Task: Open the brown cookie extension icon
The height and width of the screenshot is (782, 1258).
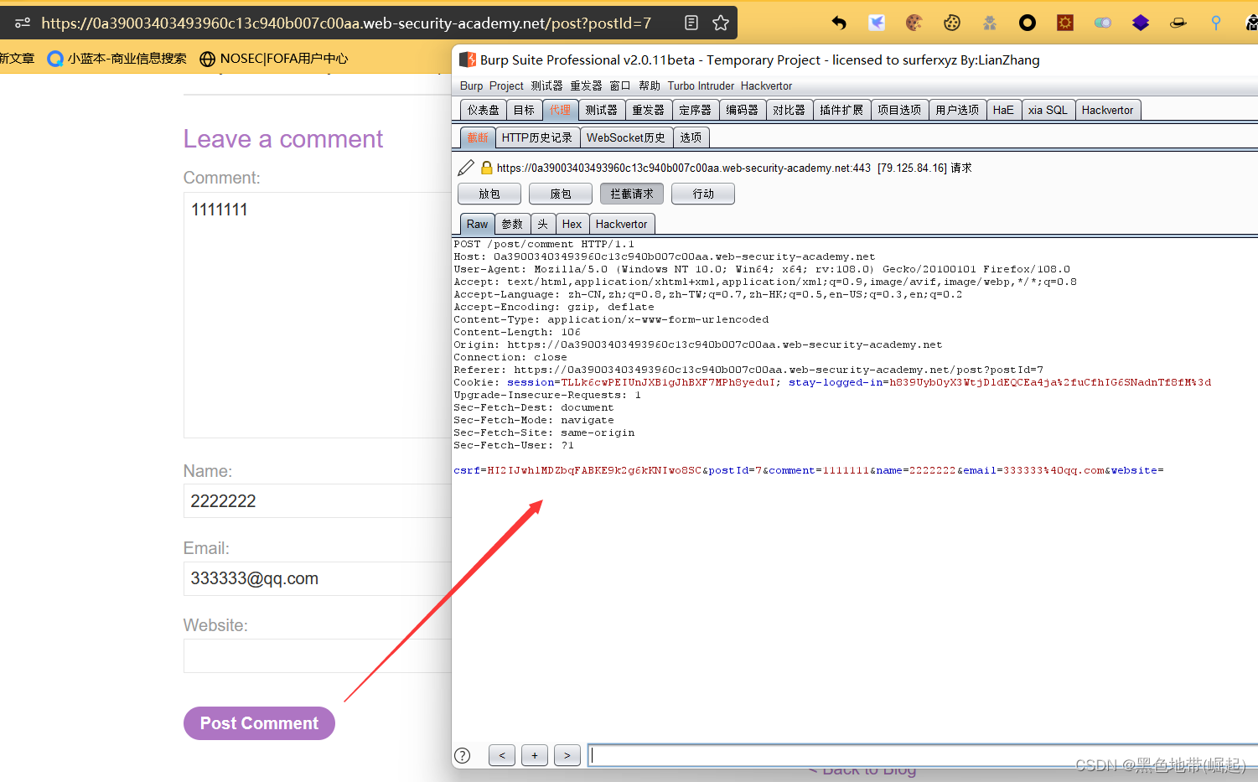Action: tap(914, 23)
